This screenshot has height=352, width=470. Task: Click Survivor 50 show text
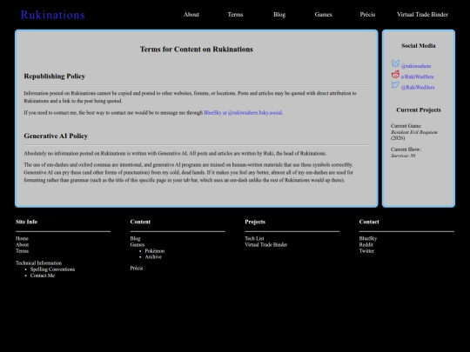[x=403, y=156]
